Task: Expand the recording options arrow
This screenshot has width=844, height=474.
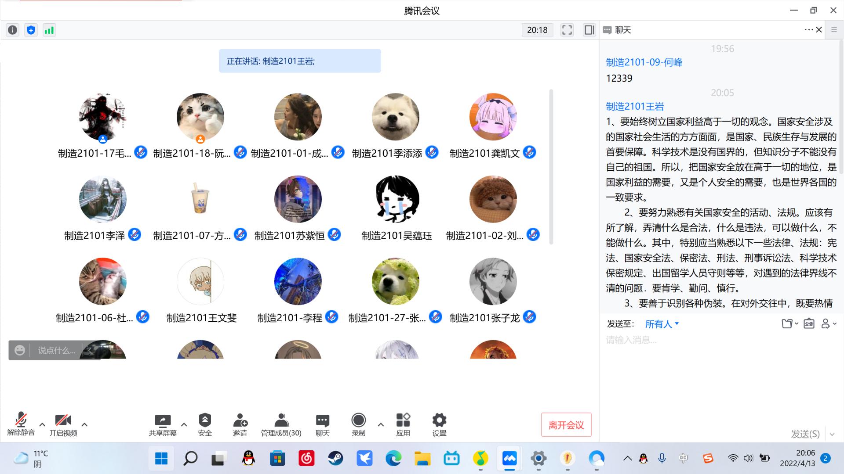Action: pos(381,424)
